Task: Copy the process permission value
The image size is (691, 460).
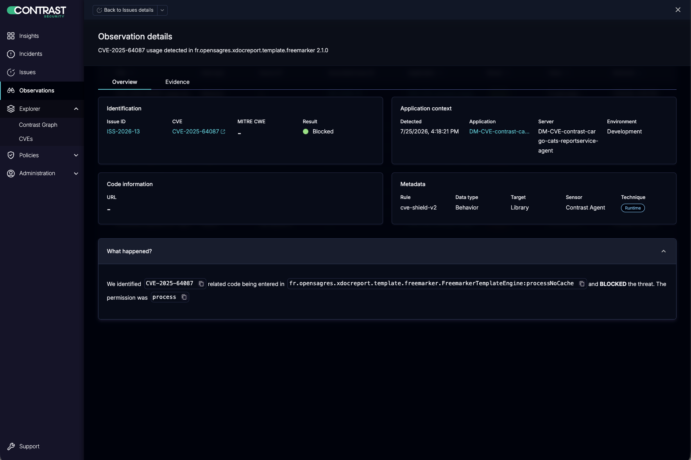Action: click(x=184, y=297)
